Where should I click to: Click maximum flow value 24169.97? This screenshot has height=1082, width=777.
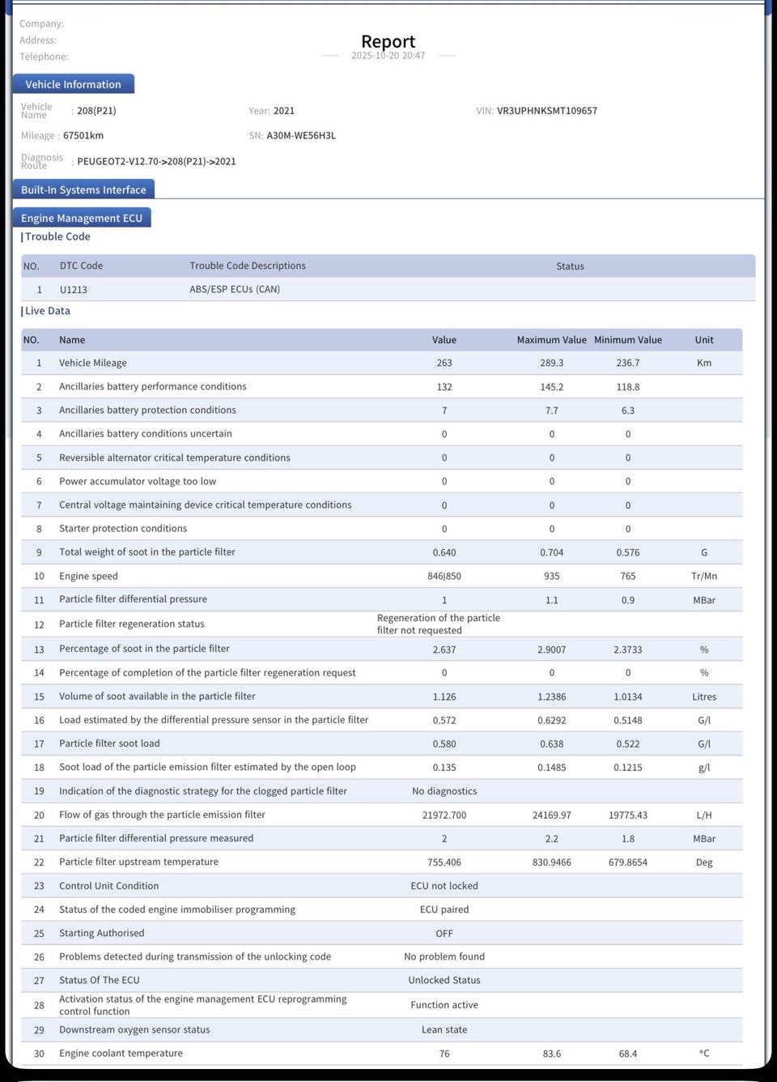click(x=552, y=816)
